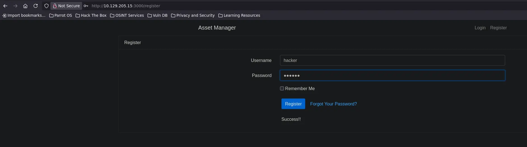
Task: Click the Not Secure lock indicator
Action: [66, 6]
